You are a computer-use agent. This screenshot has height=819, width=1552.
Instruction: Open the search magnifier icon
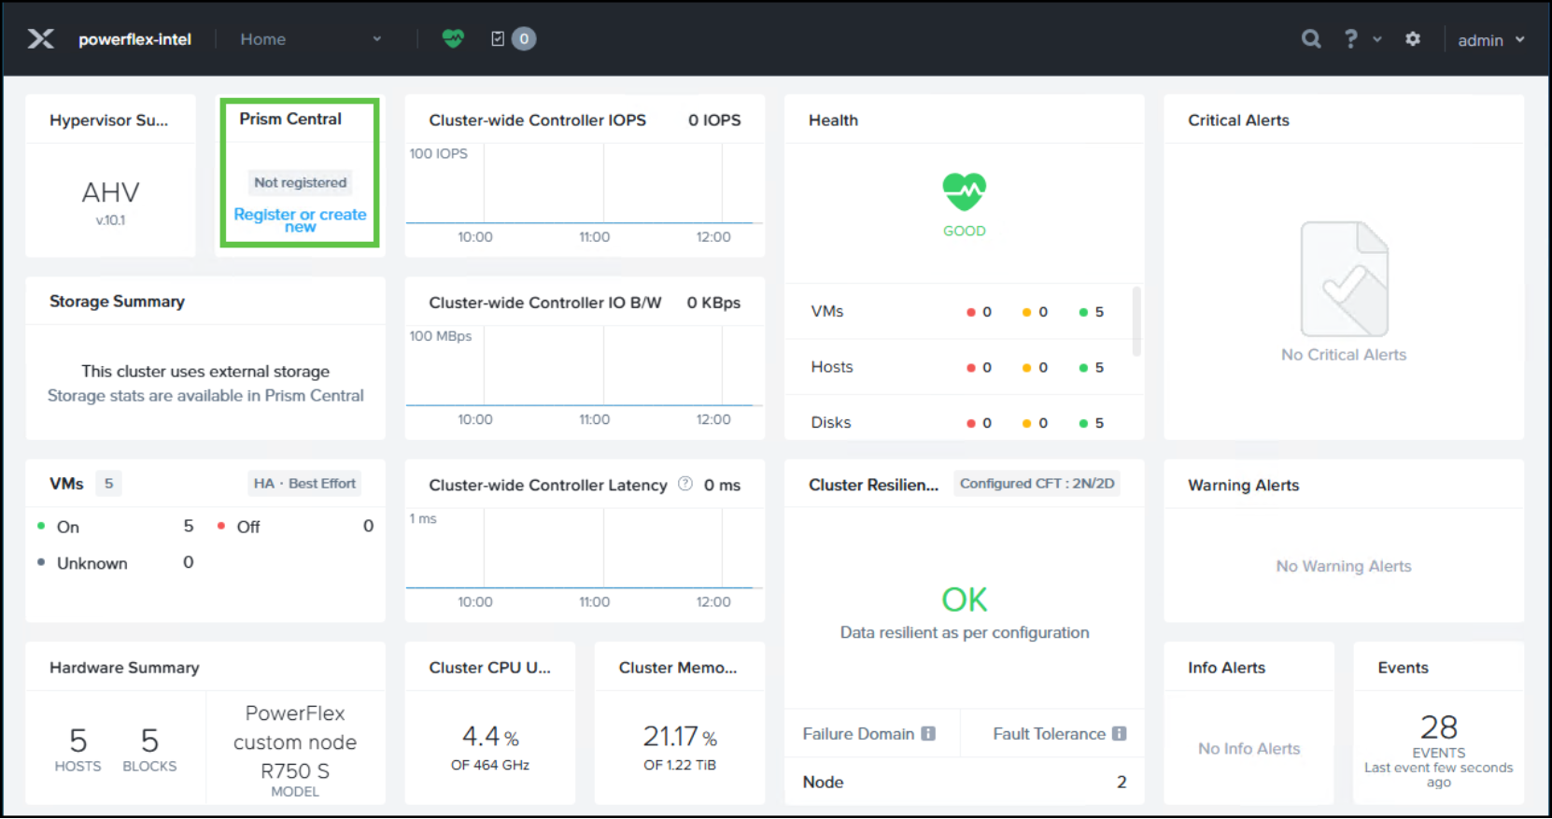pos(1311,38)
